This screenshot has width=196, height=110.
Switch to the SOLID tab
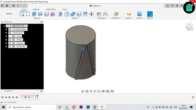click(x=24, y=9)
